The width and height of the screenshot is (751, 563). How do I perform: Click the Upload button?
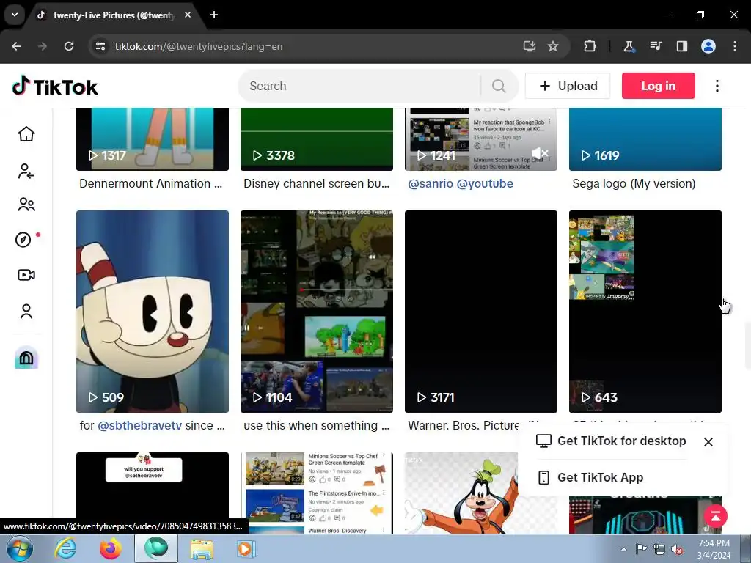(568, 87)
